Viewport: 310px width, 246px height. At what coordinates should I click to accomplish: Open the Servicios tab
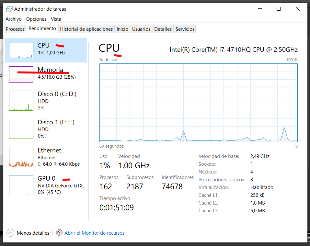pyautogui.click(x=185, y=29)
